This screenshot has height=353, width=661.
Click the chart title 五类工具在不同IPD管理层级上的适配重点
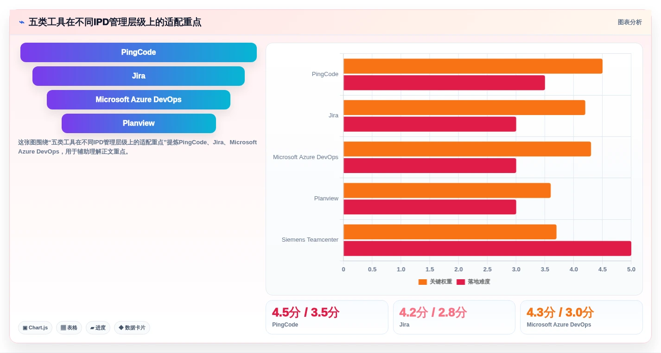115,22
